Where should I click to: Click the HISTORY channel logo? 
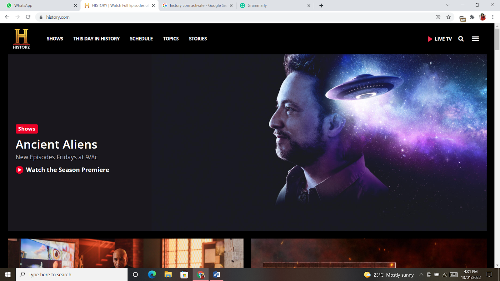(21, 39)
